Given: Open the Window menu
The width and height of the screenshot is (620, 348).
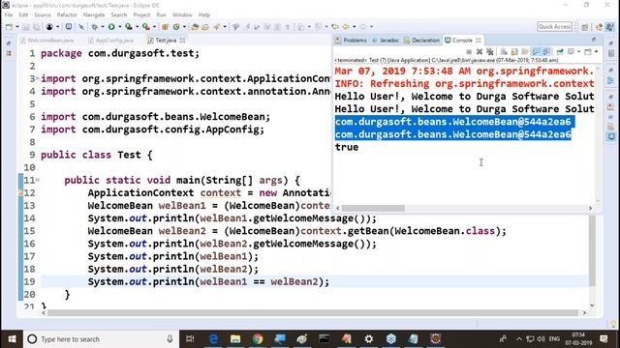Looking at the screenshot, I should pyautogui.click(x=182, y=15).
